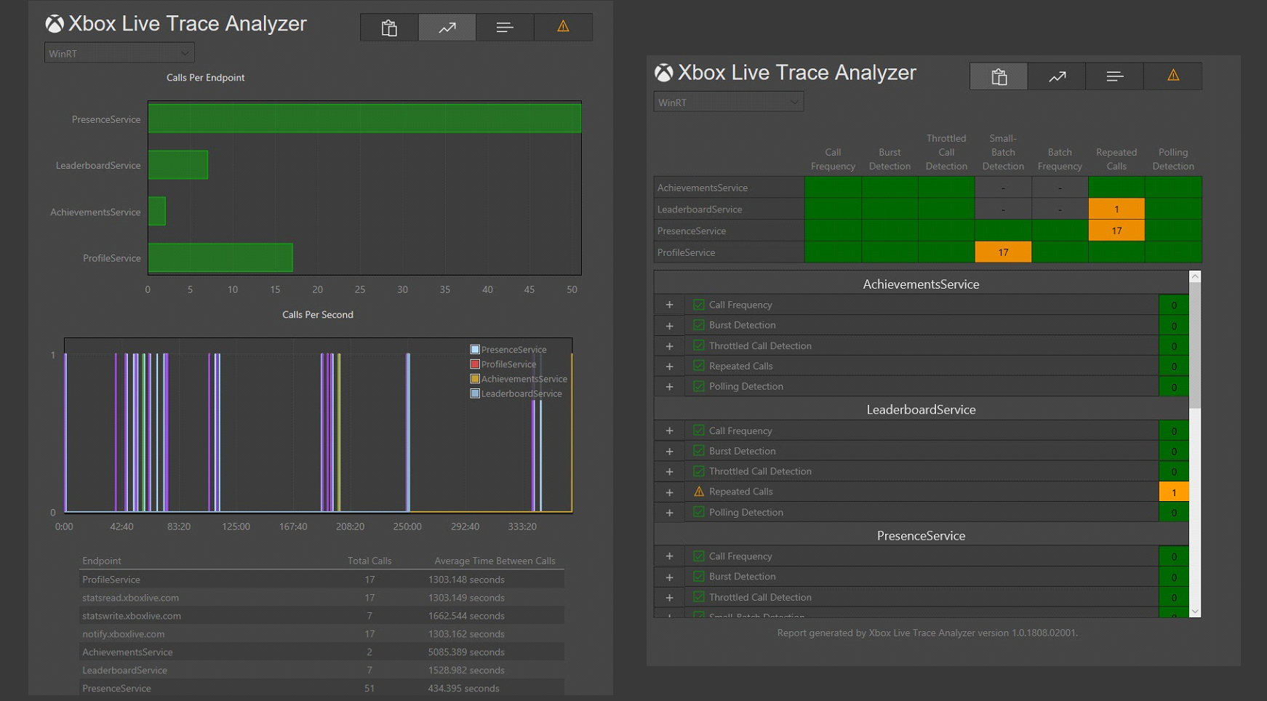1267x701 pixels.
Task: Click PresenceService Call Frequency check mark
Action: coord(699,556)
